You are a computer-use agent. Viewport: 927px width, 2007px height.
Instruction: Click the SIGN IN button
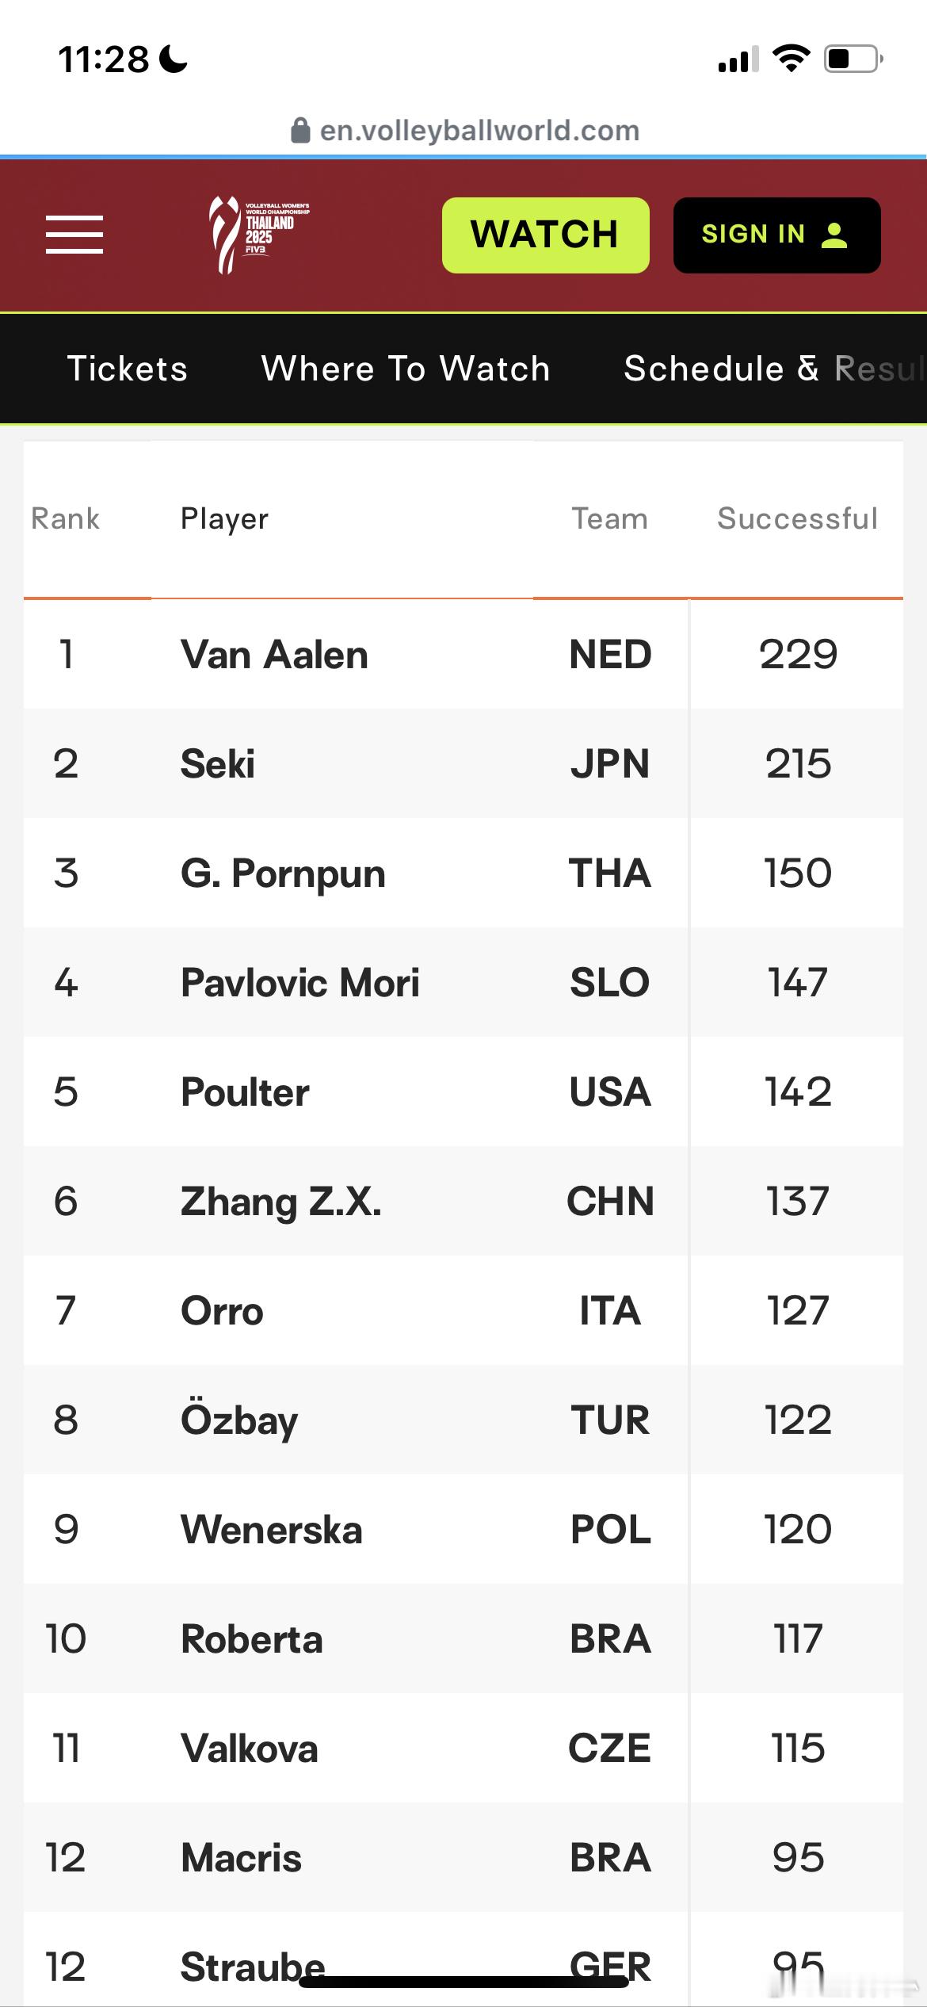[776, 235]
